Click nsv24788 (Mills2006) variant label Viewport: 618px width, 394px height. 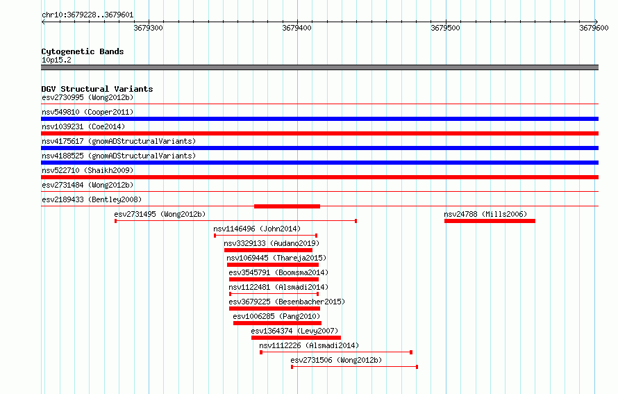[x=485, y=214]
